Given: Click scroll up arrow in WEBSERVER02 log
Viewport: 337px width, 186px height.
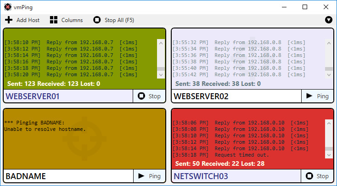Looking at the screenshot, I should pyautogui.click(x=329, y=43).
